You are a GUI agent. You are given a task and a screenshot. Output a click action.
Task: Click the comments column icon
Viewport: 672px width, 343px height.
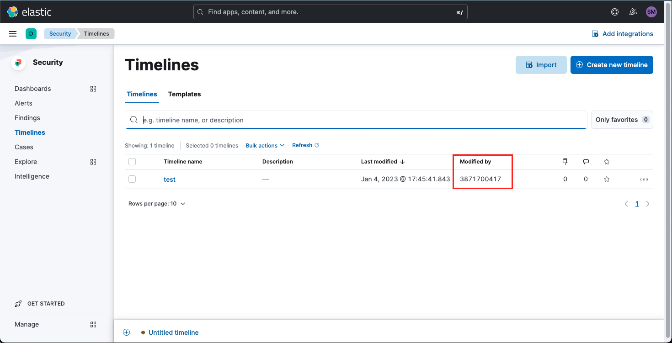click(586, 162)
